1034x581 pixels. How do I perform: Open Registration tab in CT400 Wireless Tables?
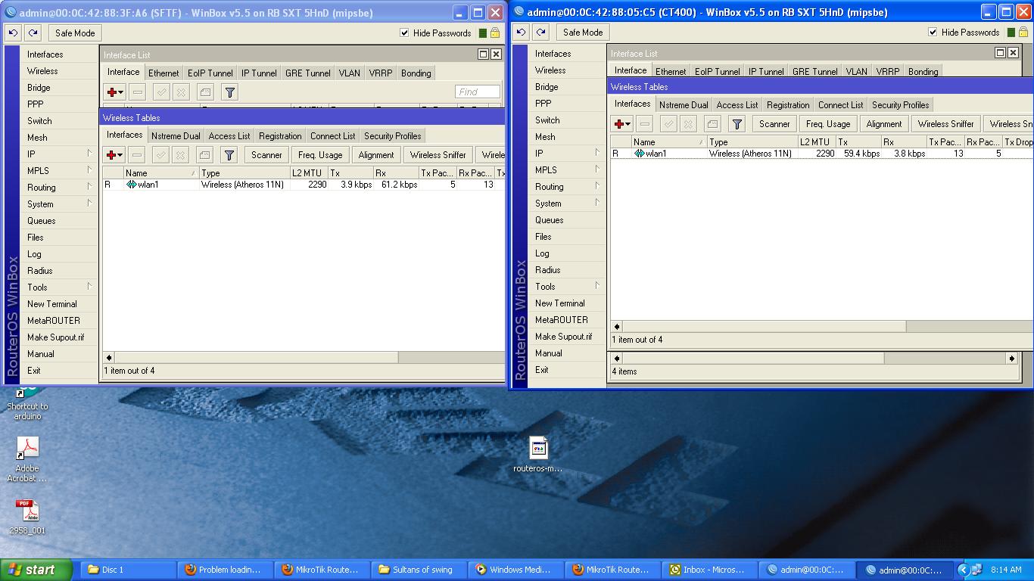click(788, 105)
